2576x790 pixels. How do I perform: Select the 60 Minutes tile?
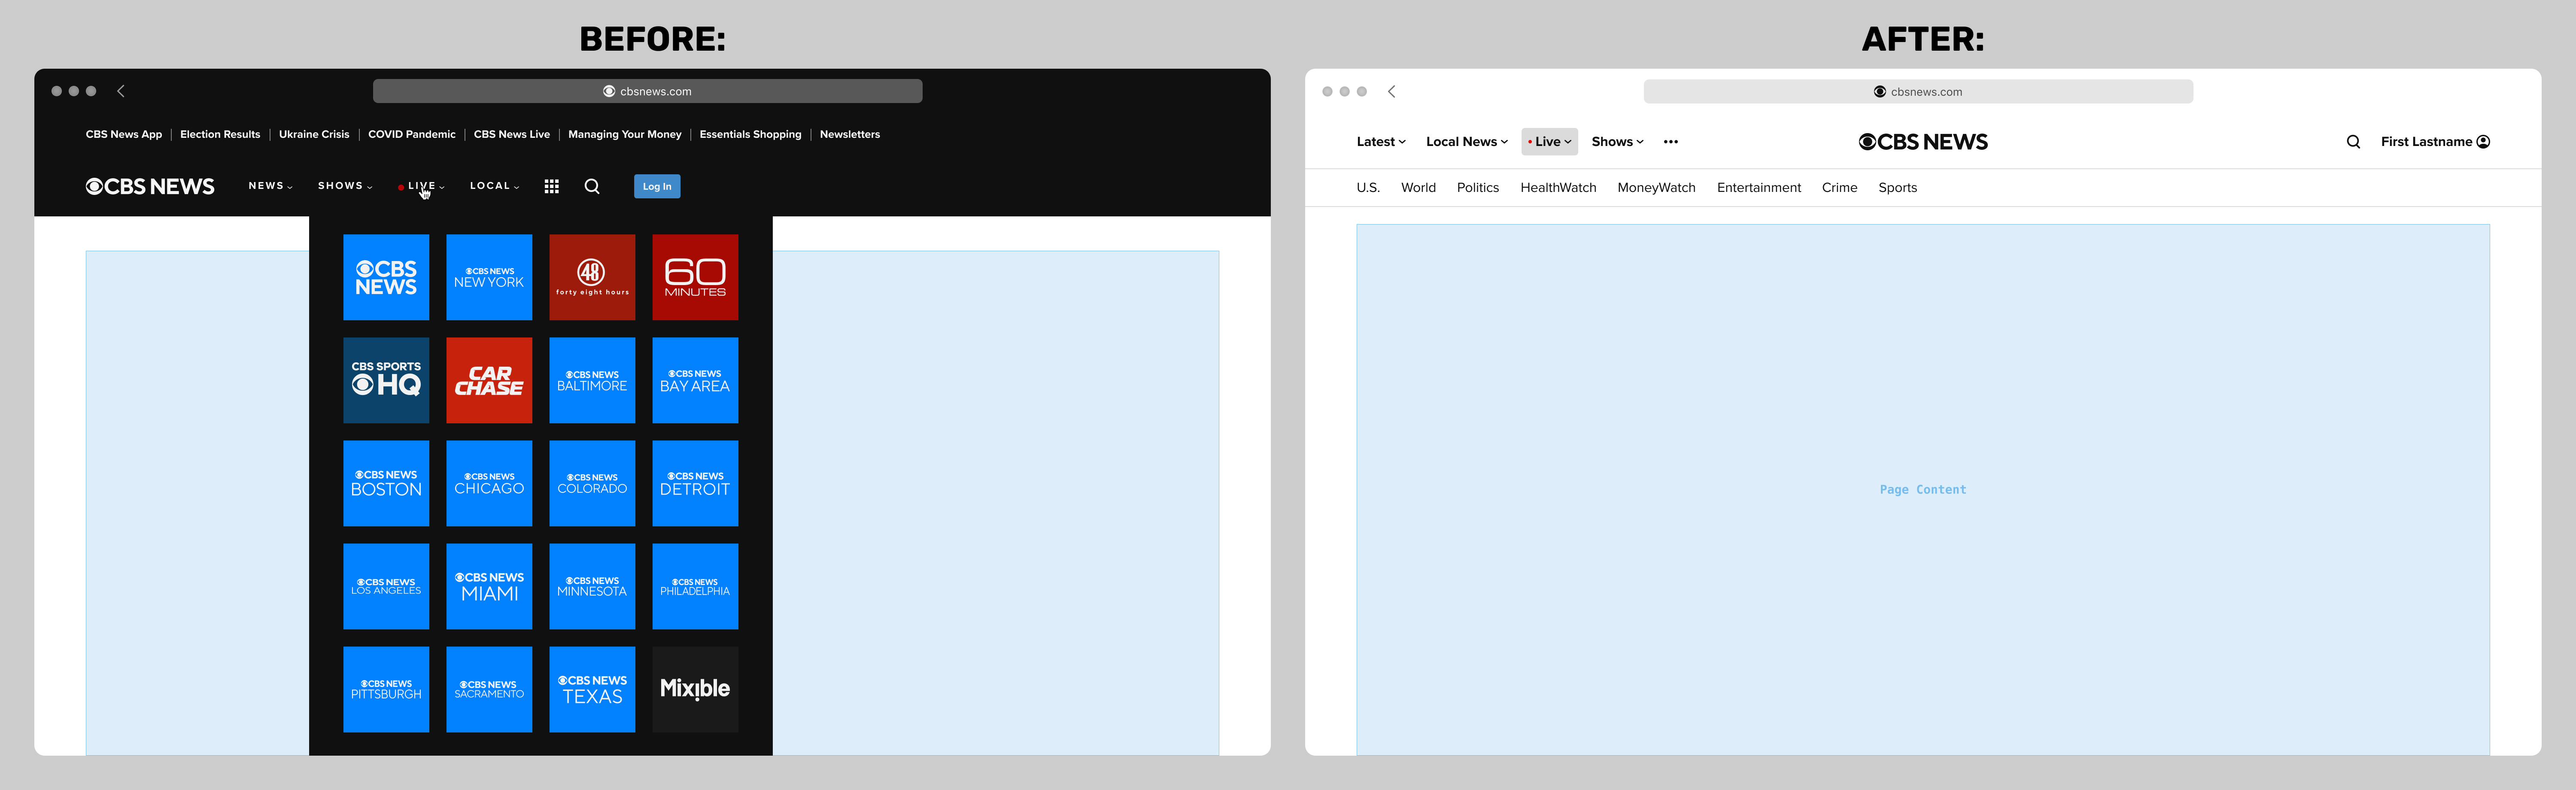695,277
